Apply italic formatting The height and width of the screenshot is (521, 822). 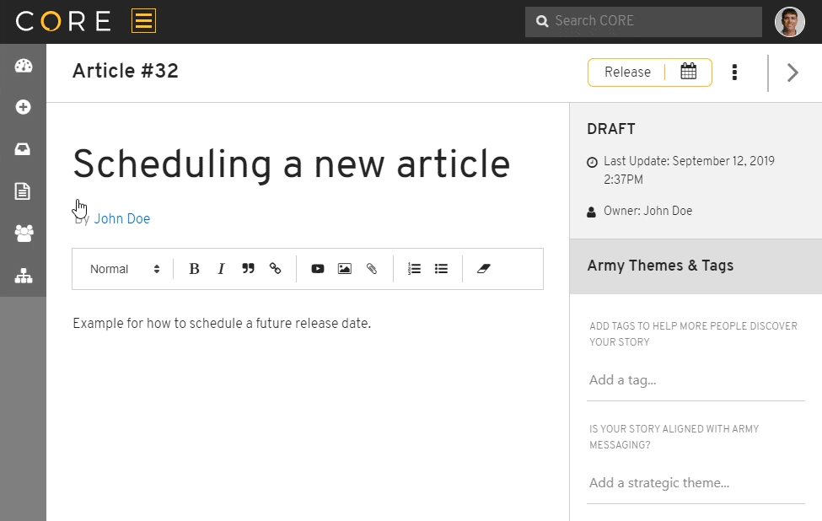click(221, 269)
